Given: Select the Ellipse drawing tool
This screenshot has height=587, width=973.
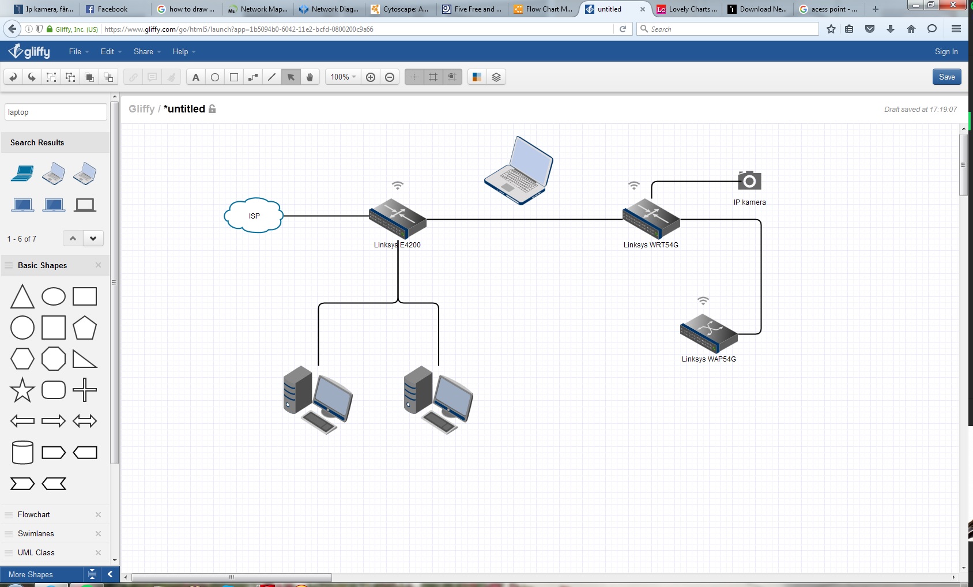Looking at the screenshot, I should point(215,77).
